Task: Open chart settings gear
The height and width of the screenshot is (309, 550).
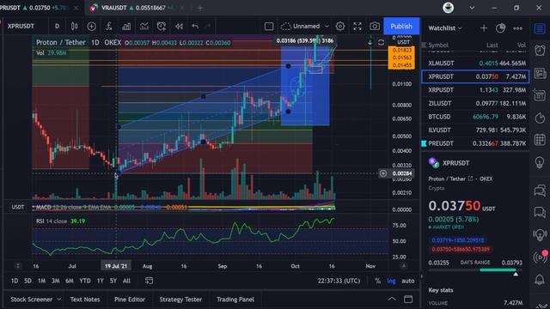Action: pyautogui.click(x=340, y=27)
